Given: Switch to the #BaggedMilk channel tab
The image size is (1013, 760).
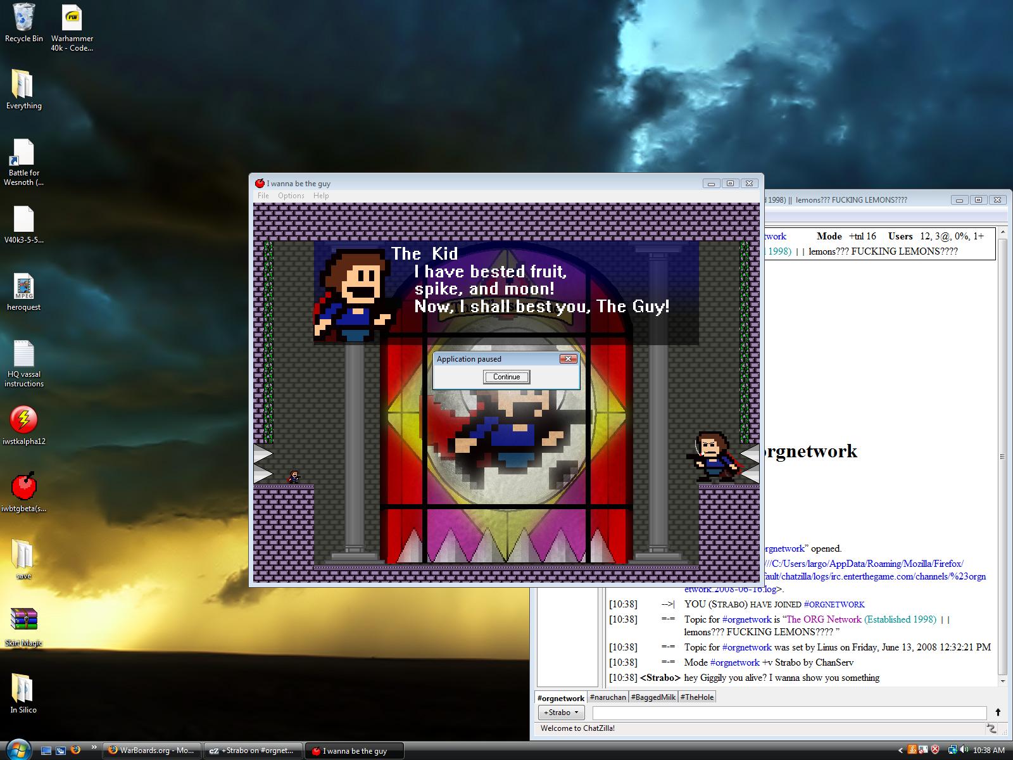Looking at the screenshot, I should click(x=653, y=697).
